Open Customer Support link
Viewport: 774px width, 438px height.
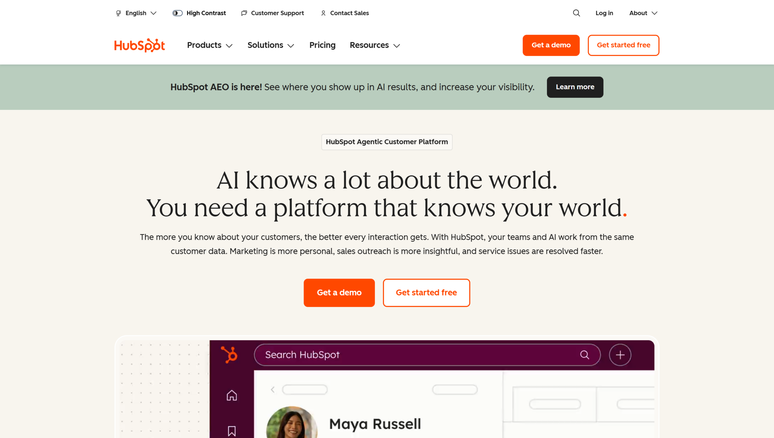[x=273, y=13]
